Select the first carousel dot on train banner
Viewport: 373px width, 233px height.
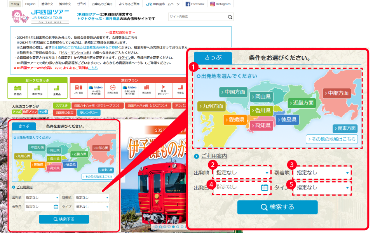156,227
